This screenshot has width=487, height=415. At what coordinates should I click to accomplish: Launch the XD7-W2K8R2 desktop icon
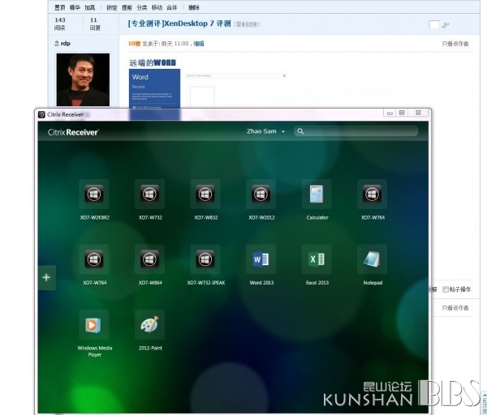(94, 195)
